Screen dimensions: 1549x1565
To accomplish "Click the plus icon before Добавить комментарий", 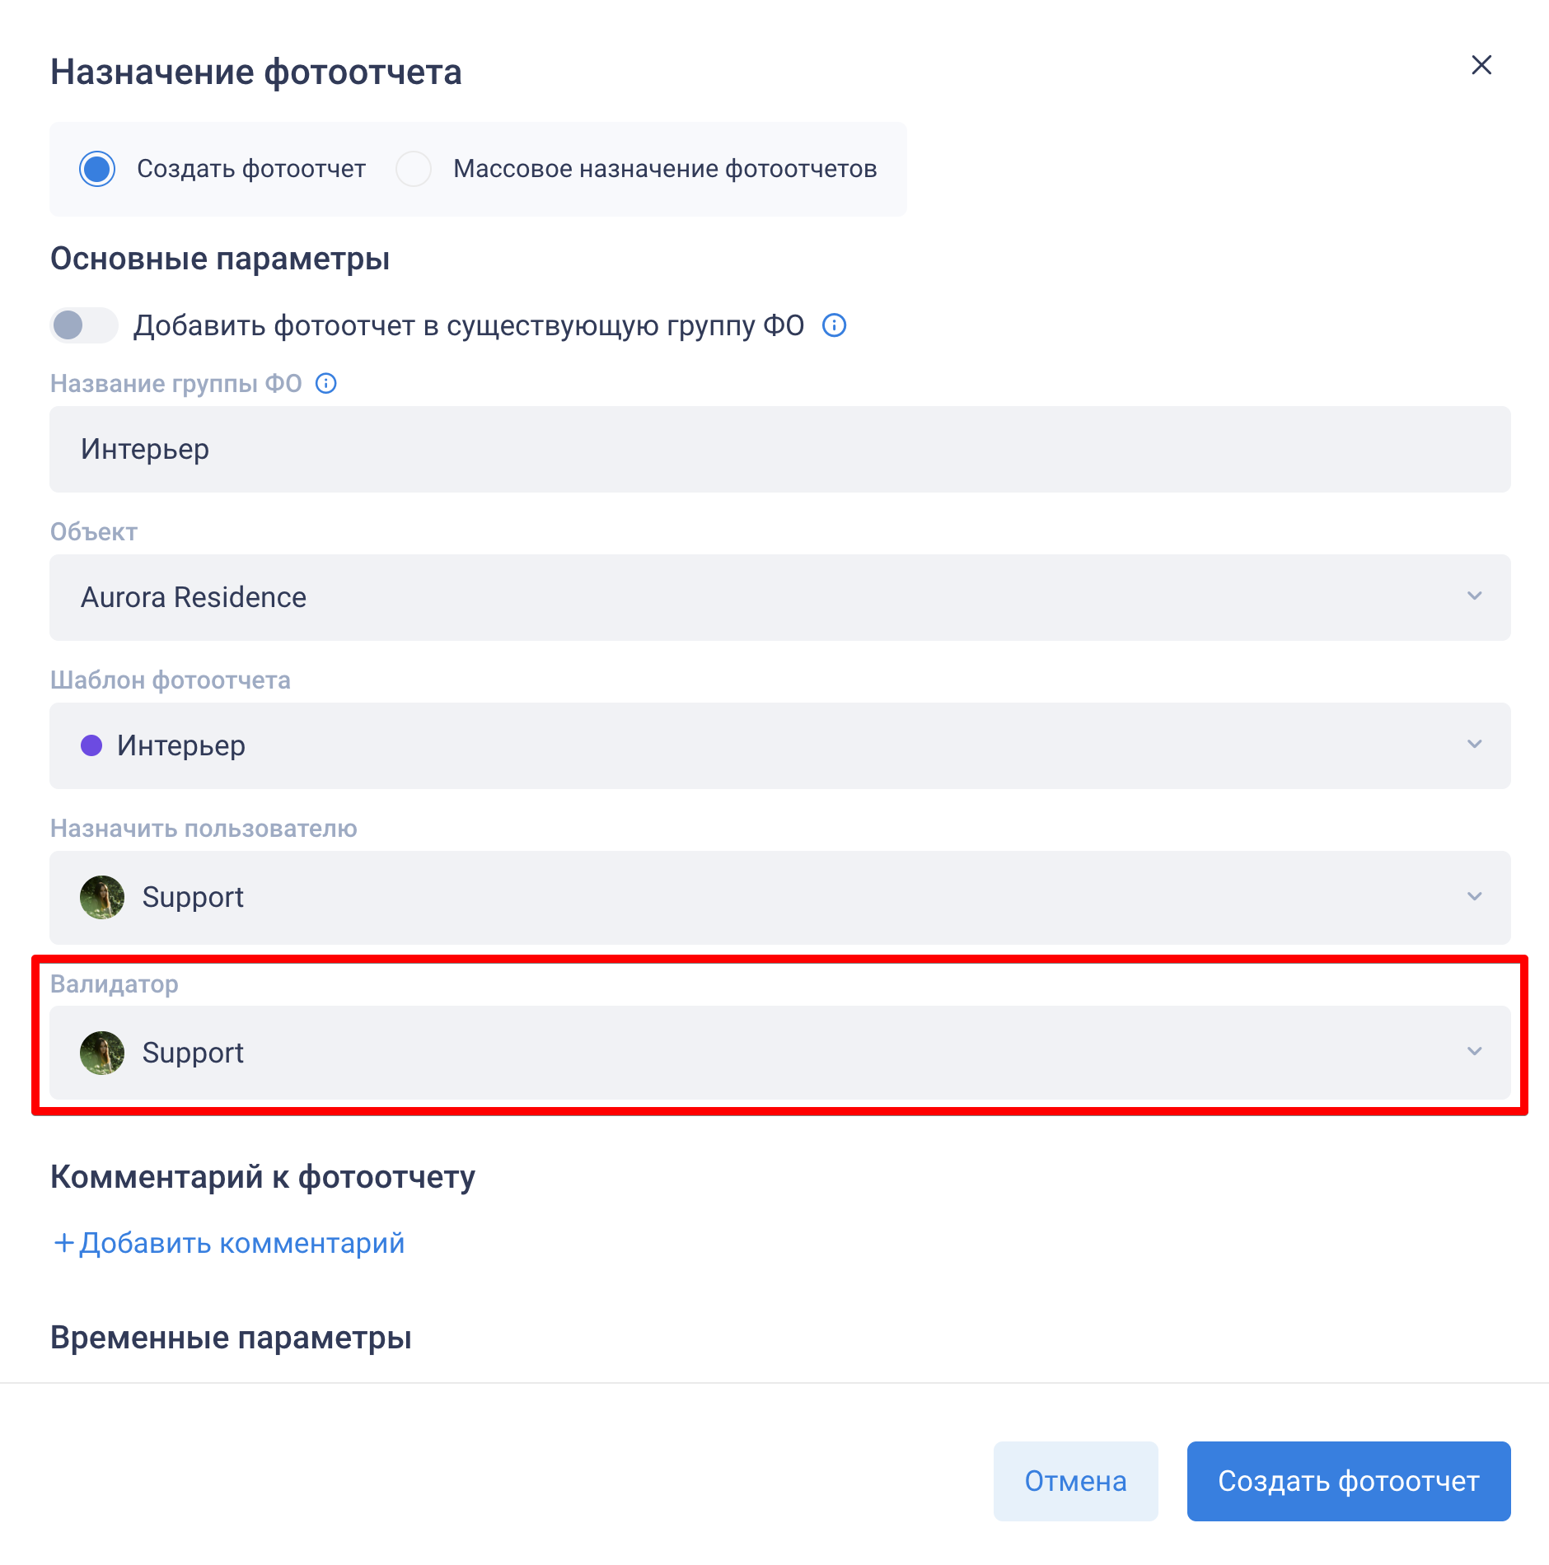I will tap(63, 1243).
